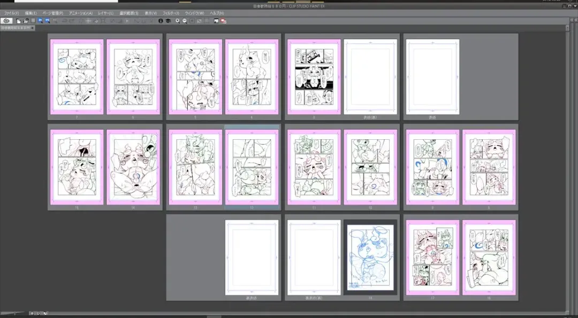The height and width of the screenshot is (318, 578).
Task: Open the ページ管理(P) menu
Action: tap(52, 13)
